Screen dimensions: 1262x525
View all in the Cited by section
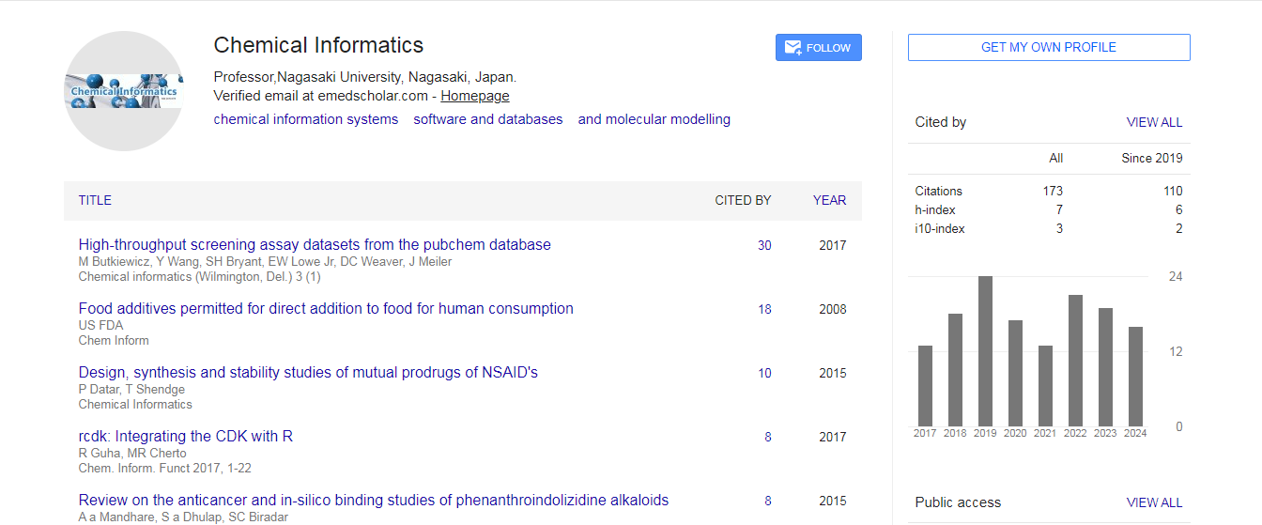(x=1154, y=122)
